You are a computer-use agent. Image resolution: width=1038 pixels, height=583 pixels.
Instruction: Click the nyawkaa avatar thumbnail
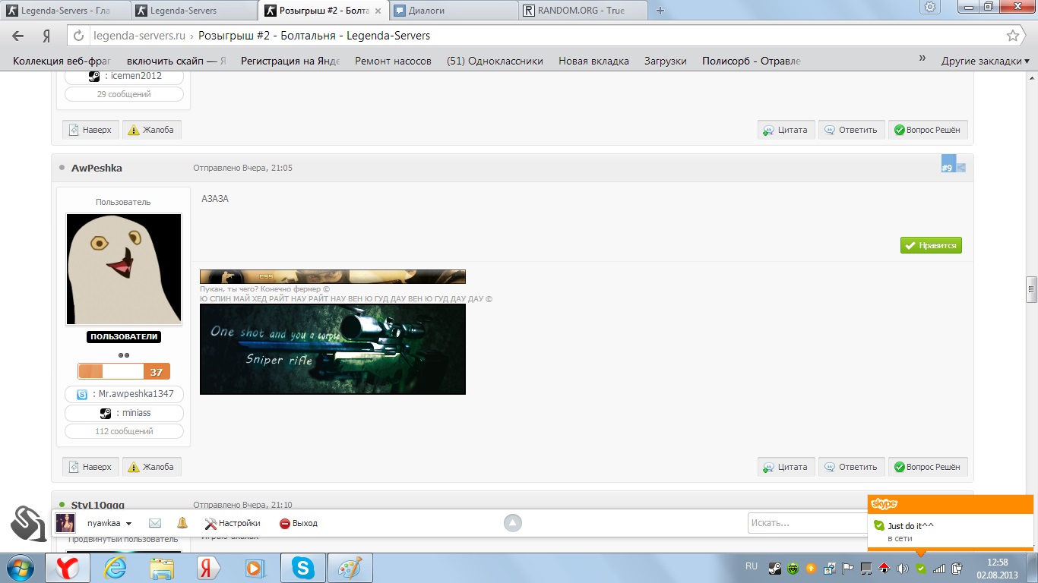(66, 523)
